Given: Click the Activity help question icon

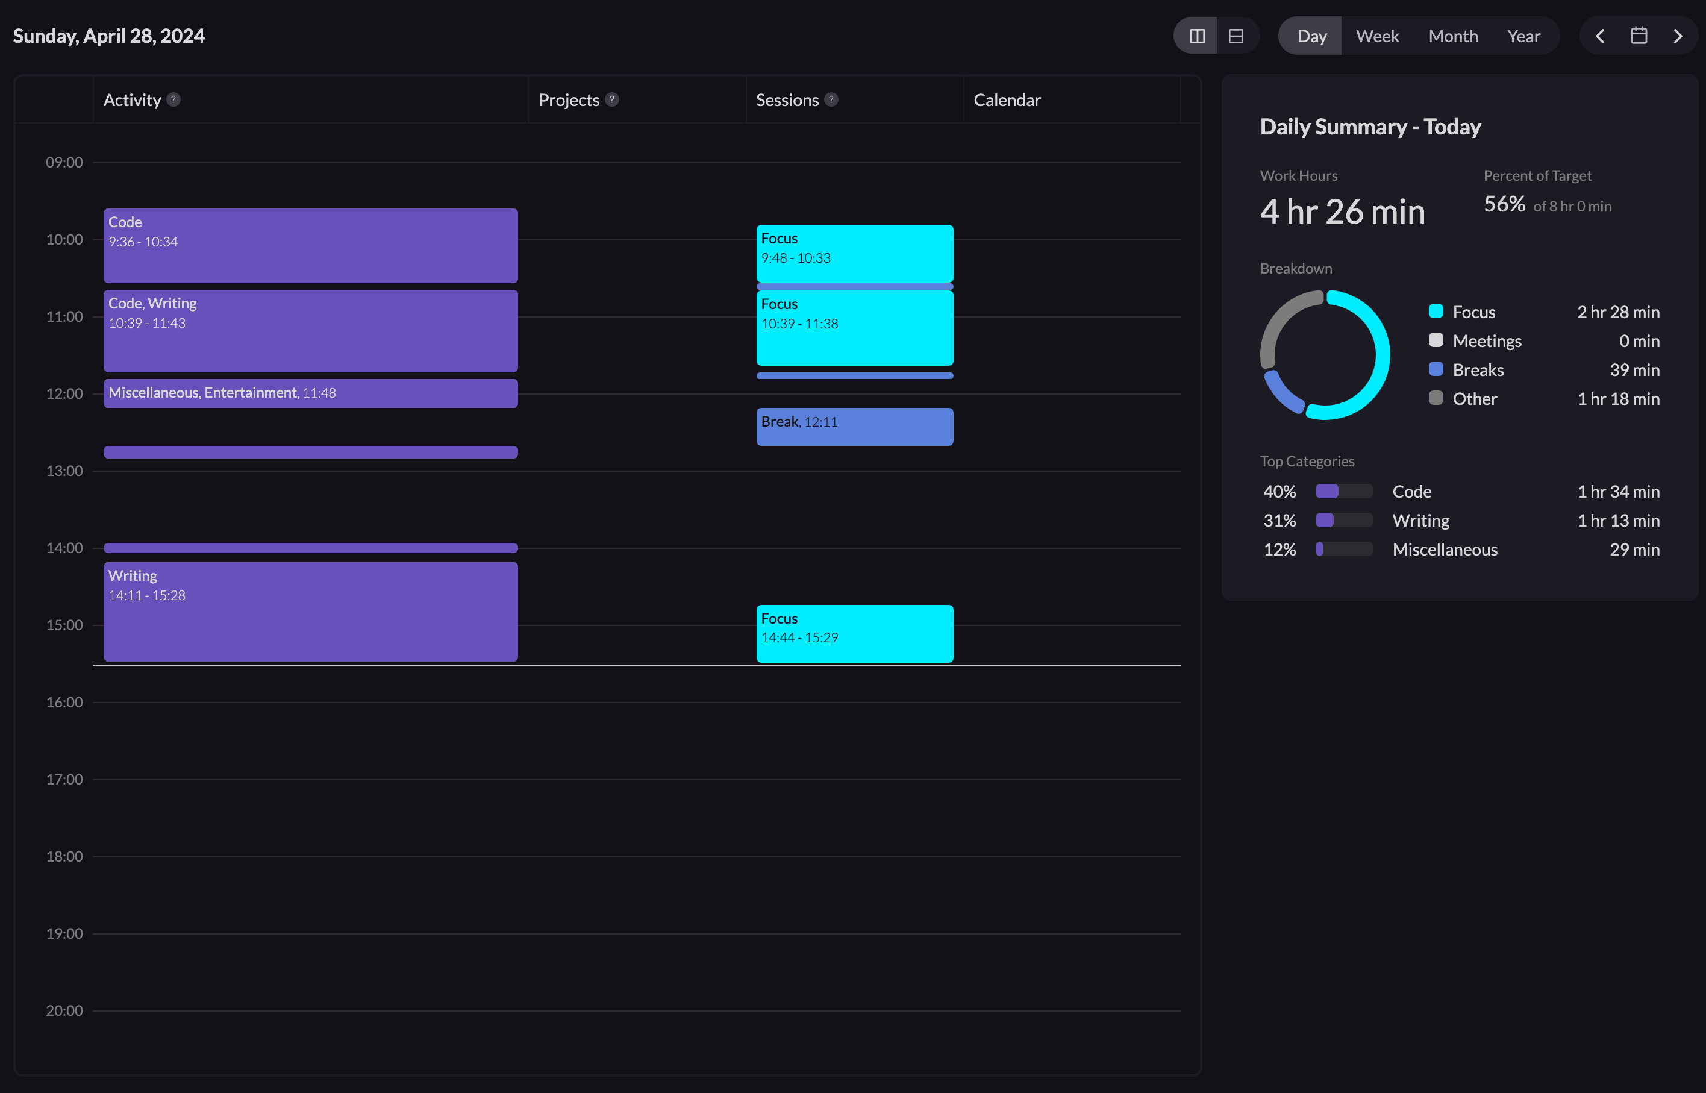Looking at the screenshot, I should click(173, 99).
